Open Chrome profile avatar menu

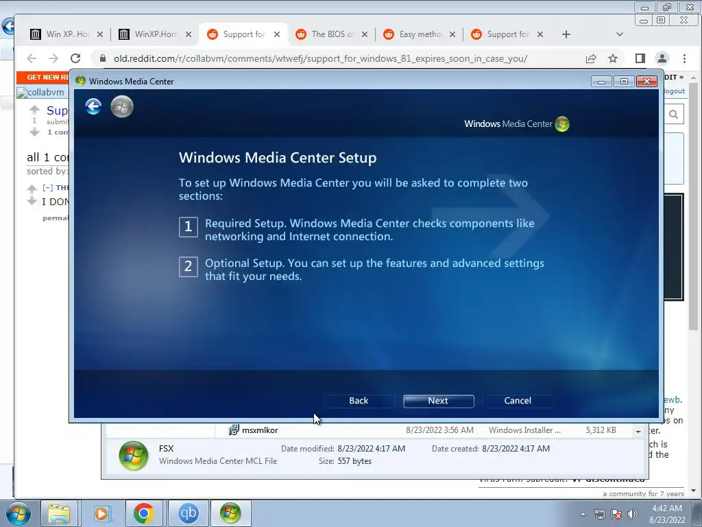tap(662, 58)
